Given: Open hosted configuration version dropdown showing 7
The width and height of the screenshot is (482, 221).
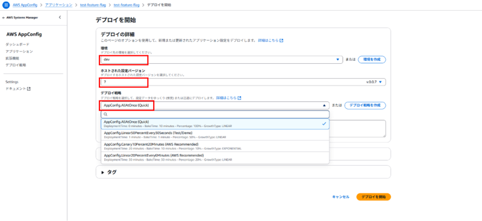Looking at the screenshot, I should pos(243,82).
